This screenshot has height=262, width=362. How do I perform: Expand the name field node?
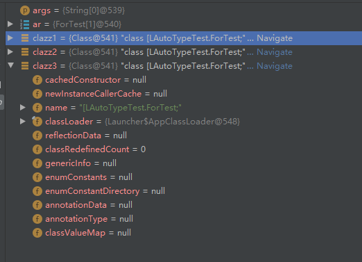click(x=23, y=107)
